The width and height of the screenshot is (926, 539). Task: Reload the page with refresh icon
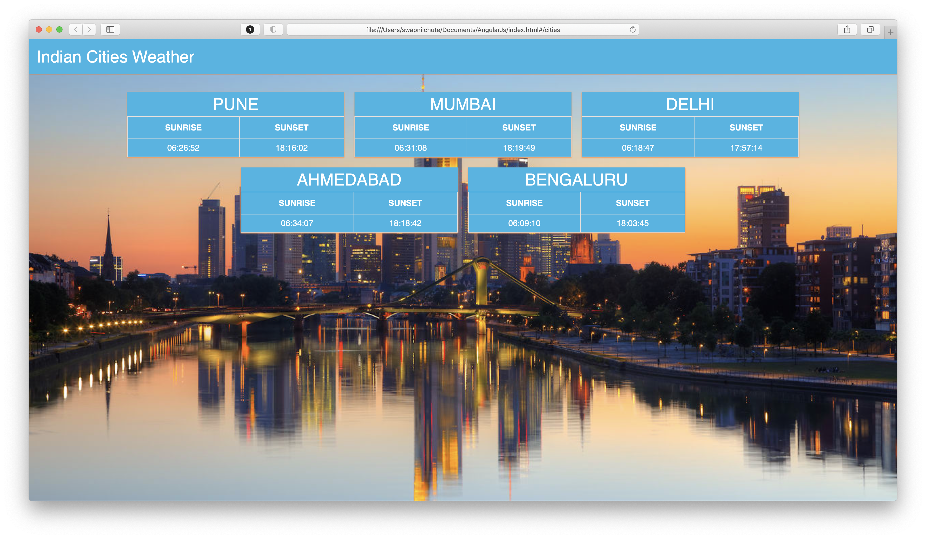click(632, 29)
